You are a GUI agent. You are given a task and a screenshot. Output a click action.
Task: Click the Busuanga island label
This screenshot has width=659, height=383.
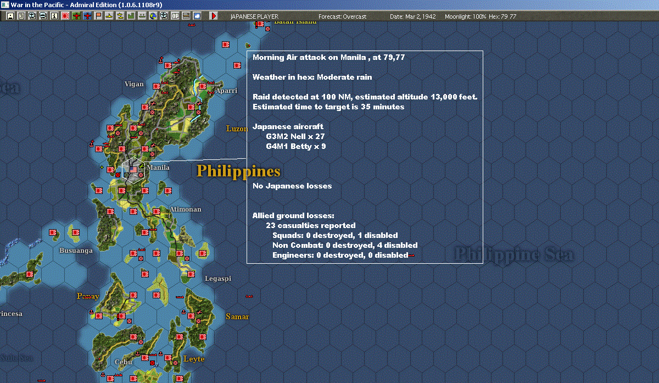[x=76, y=250]
